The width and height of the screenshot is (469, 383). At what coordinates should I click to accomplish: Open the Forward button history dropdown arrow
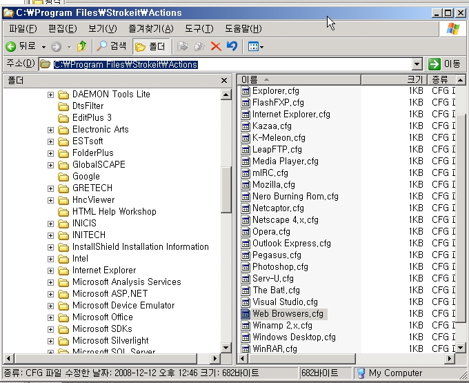coord(69,47)
